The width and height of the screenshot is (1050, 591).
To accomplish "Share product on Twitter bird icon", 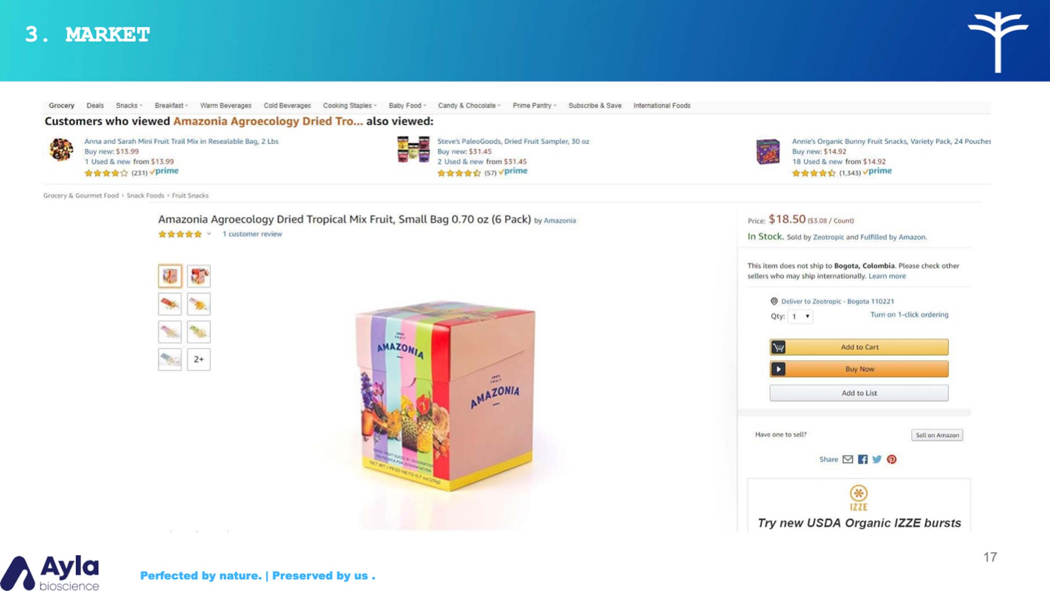I will [877, 459].
